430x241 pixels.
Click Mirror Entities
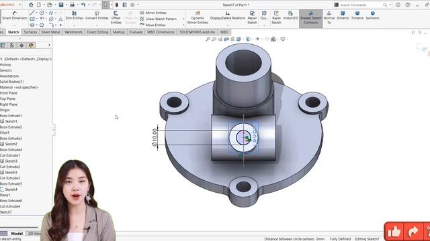tap(153, 13)
